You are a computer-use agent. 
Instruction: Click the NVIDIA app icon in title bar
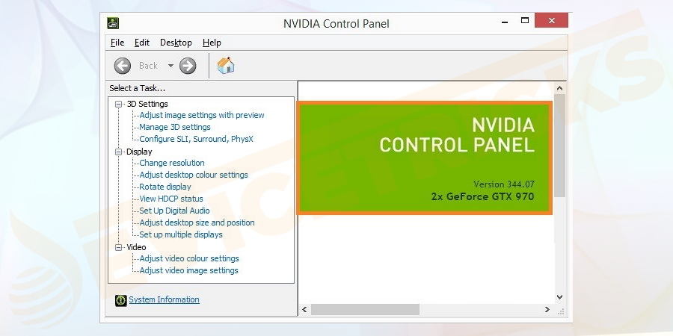[x=113, y=23]
